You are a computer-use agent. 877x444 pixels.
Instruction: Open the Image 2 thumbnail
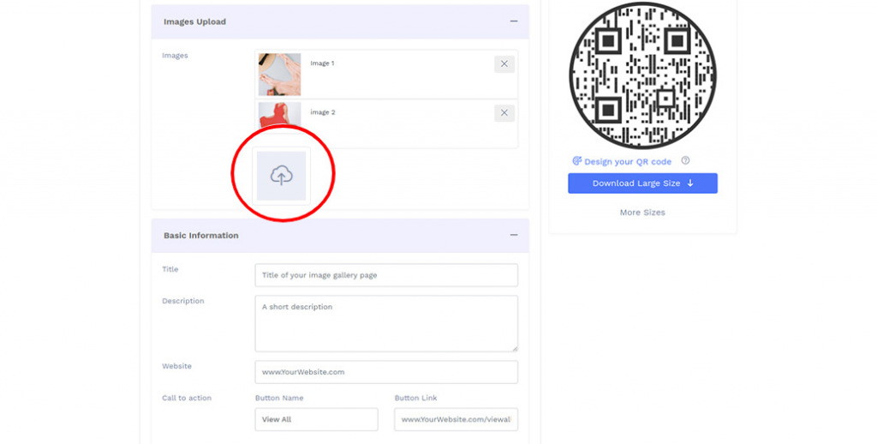coord(279,115)
